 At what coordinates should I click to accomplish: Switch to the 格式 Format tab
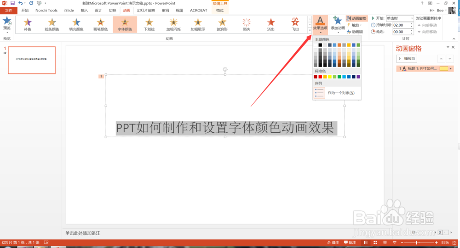pos(220,10)
